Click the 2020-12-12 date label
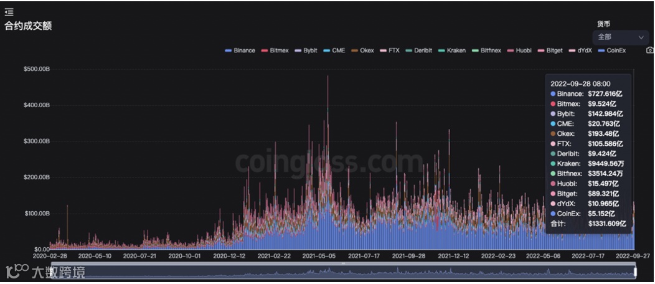 229,255
